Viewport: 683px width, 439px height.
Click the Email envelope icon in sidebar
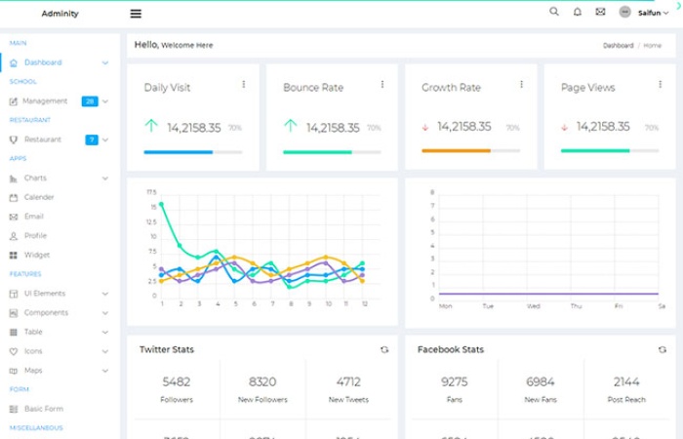(14, 217)
